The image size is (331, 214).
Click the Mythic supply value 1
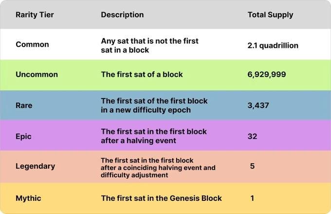pos(252,198)
